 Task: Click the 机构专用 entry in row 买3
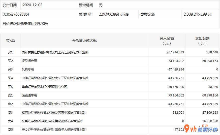pos(28,70)
